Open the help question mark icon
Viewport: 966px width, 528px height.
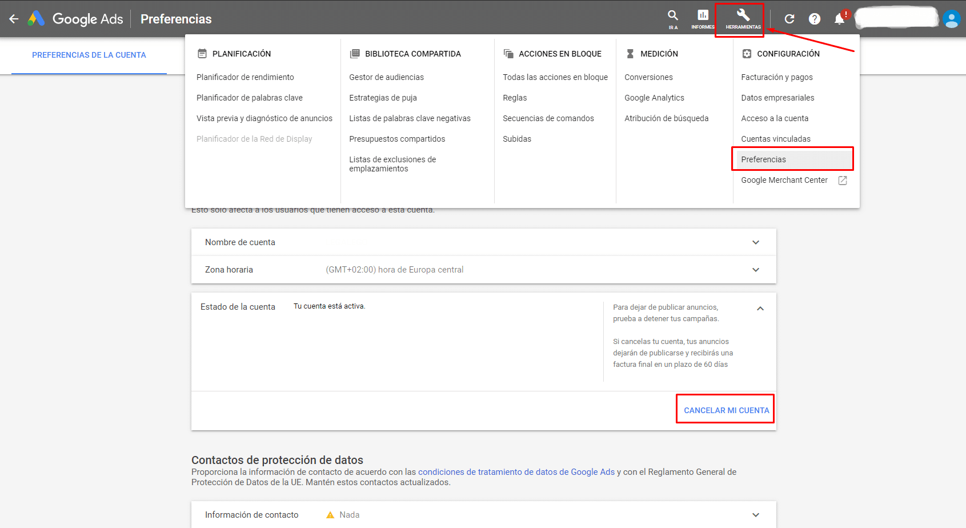tap(815, 19)
